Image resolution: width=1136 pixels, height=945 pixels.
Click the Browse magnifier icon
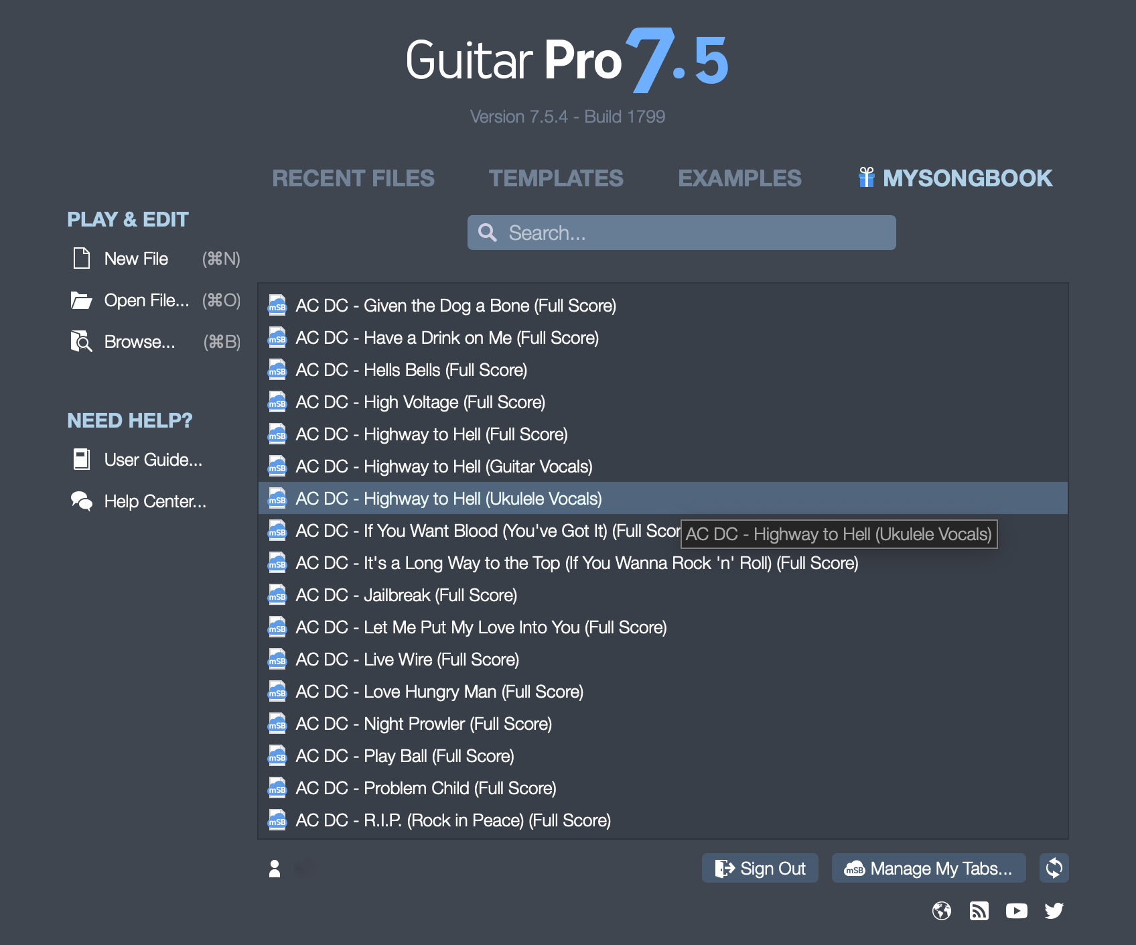(x=82, y=341)
